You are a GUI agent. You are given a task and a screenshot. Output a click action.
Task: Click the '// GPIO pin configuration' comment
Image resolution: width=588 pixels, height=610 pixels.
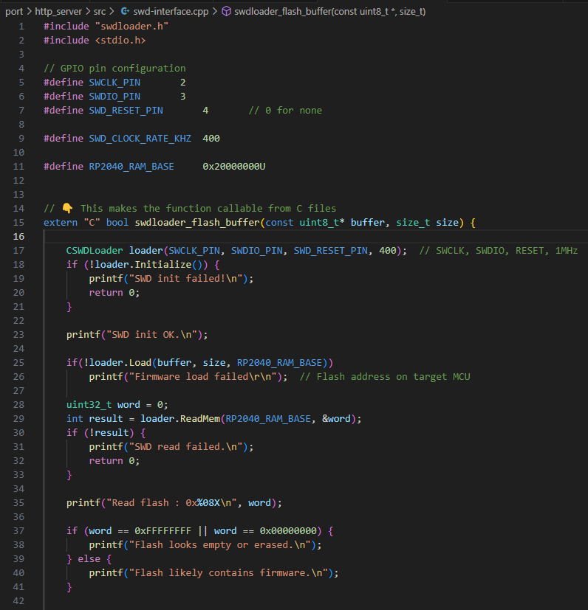click(114, 69)
